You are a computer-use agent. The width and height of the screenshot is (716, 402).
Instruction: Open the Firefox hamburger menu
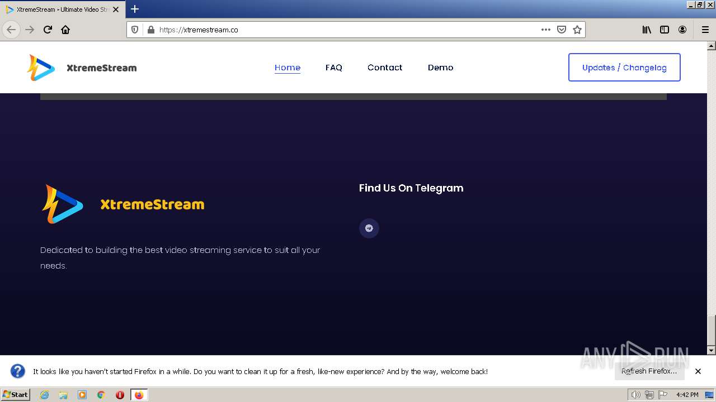pos(705,30)
